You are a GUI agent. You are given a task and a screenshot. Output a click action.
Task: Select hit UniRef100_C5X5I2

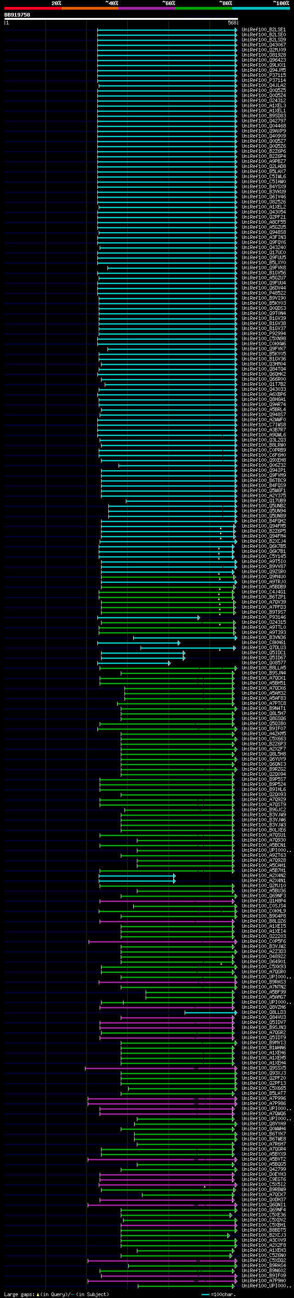click(263, 1185)
